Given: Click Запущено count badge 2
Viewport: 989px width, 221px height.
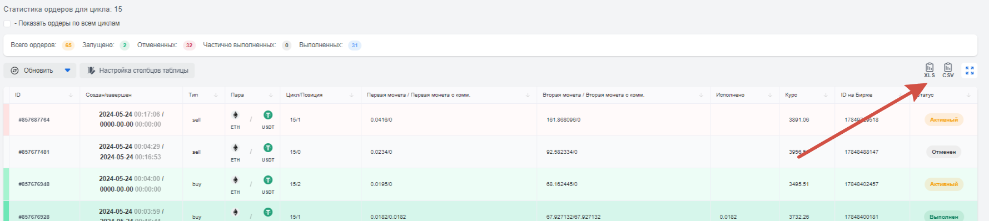Looking at the screenshot, I should coord(125,46).
